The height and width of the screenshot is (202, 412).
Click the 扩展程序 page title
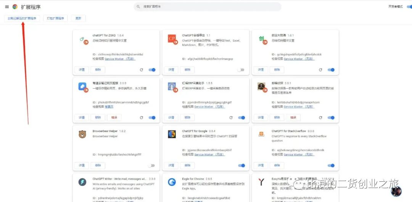coord(31,7)
